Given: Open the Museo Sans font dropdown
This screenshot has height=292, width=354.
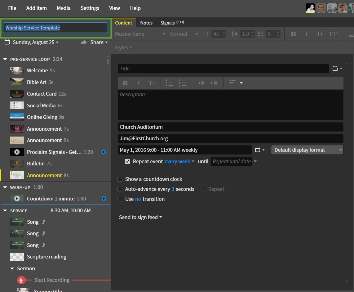Looking at the screenshot, I should coord(140,34).
